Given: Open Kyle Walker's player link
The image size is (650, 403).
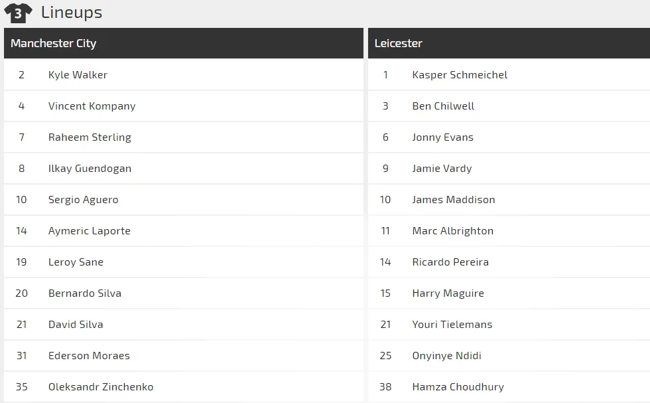Looking at the screenshot, I should click(78, 75).
